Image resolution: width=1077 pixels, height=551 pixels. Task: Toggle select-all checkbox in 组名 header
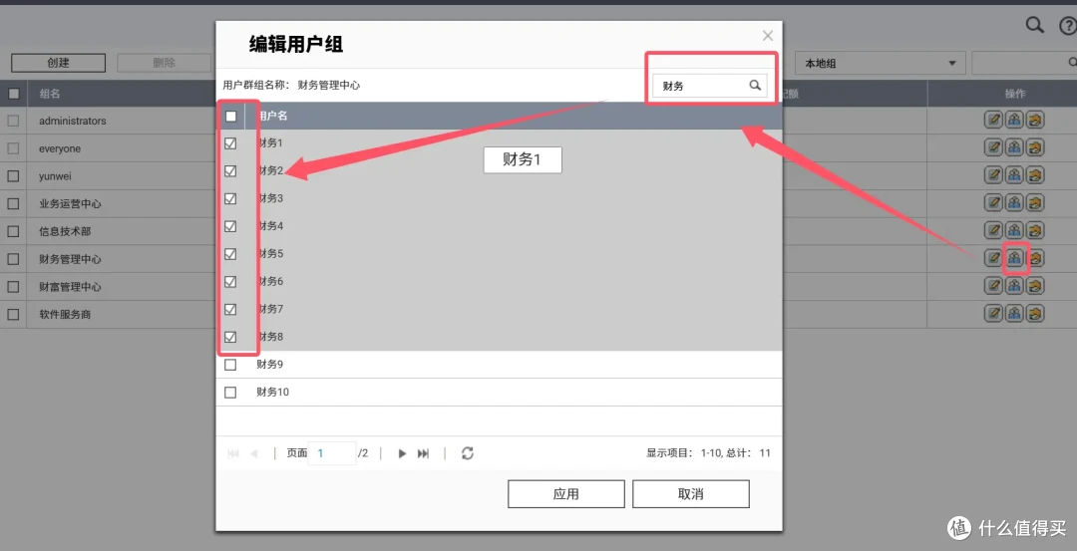(13, 94)
